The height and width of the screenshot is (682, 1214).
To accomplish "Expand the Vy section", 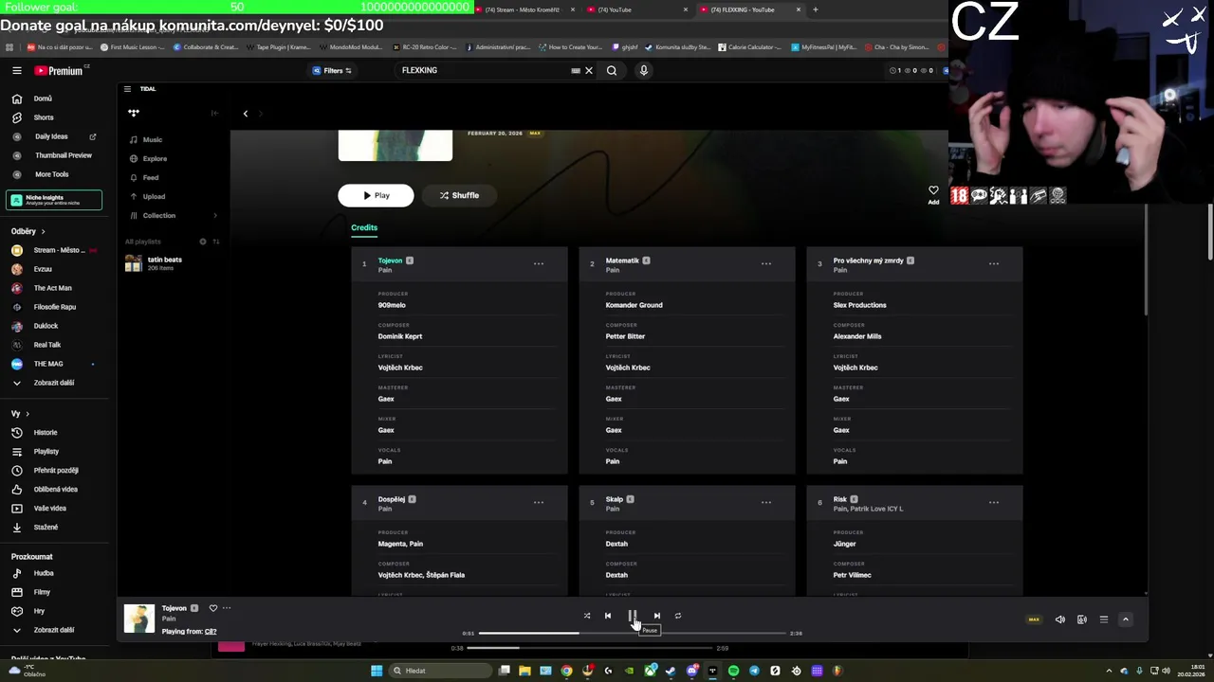I will pyautogui.click(x=20, y=414).
